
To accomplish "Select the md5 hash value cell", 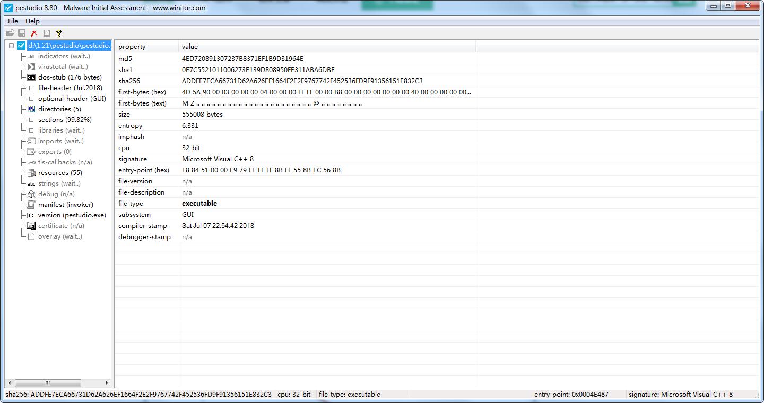I will coord(242,59).
